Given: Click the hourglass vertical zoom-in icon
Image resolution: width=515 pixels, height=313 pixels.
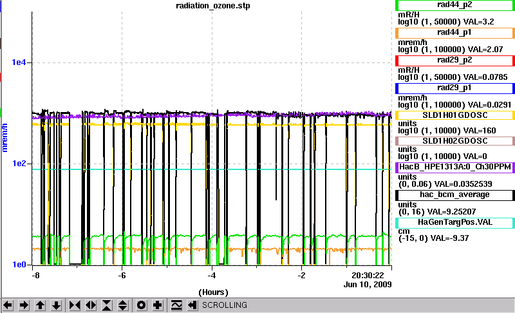Looking at the screenshot, I should (x=107, y=305).
